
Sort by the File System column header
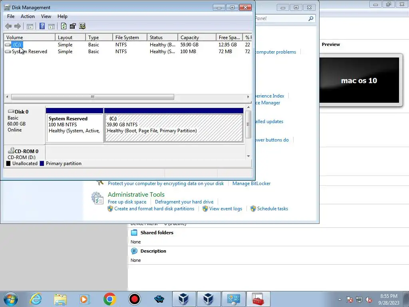(x=130, y=37)
